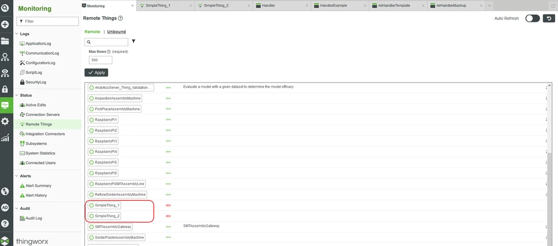Click the red connection icon in the SimpleThing_2 row
The width and height of the screenshot is (558, 246).
click(x=168, y=216)
